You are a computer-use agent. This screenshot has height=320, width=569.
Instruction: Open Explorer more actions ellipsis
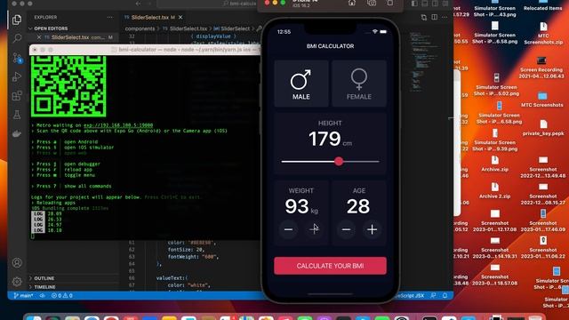(110, 17)
